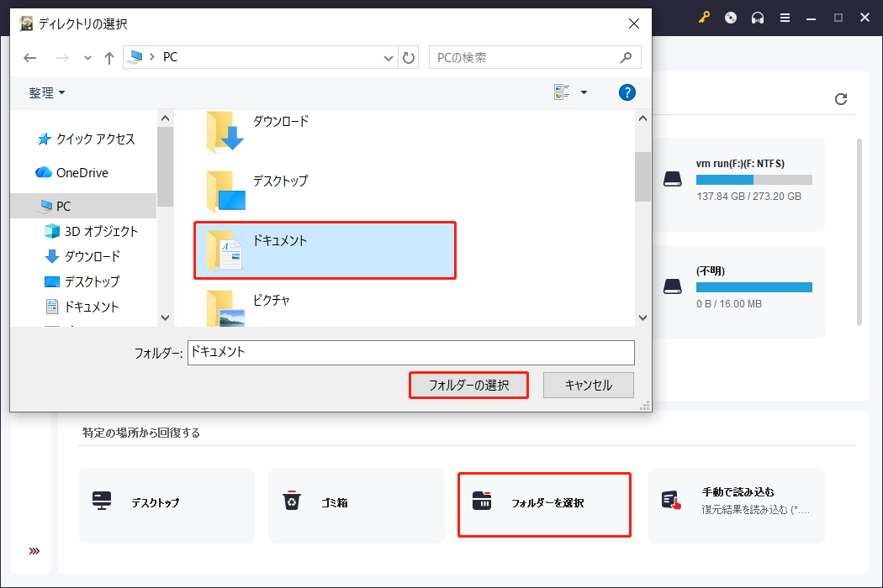Select ドキュメント in the left navigation tree
883x588 pixels.
(x=82, y=307)
